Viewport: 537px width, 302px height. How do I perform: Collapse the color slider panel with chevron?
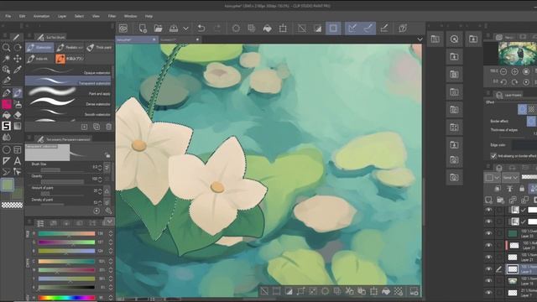(109, 222)
